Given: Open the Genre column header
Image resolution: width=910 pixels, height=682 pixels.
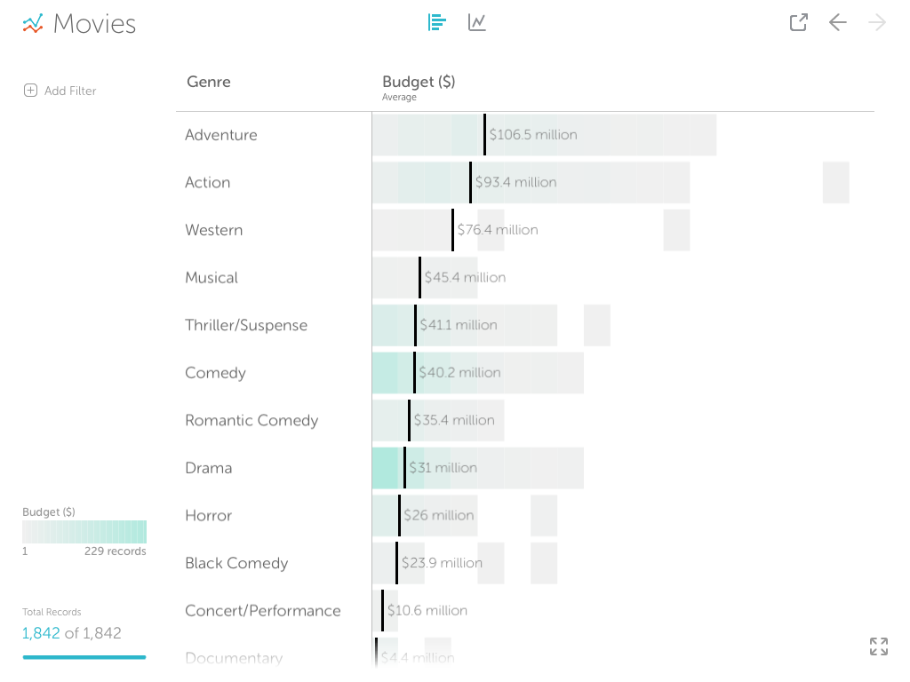Looking at the screenshot, I should point(209,82).
